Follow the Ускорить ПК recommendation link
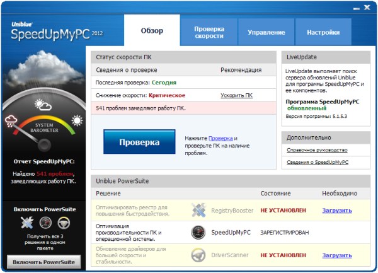The width and height of the screenshot is (378, 273). 236,95
